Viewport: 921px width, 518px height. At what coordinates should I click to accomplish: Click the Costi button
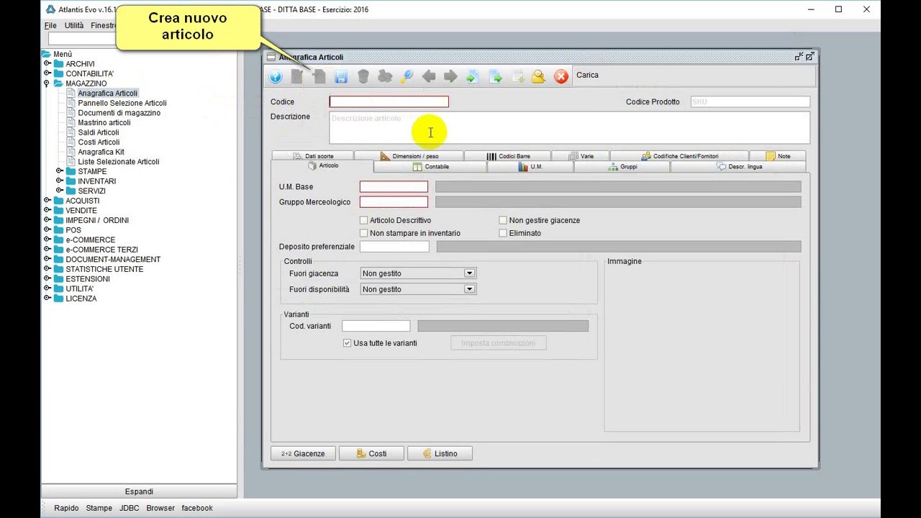pyautogui.click(x=371, y=453)
